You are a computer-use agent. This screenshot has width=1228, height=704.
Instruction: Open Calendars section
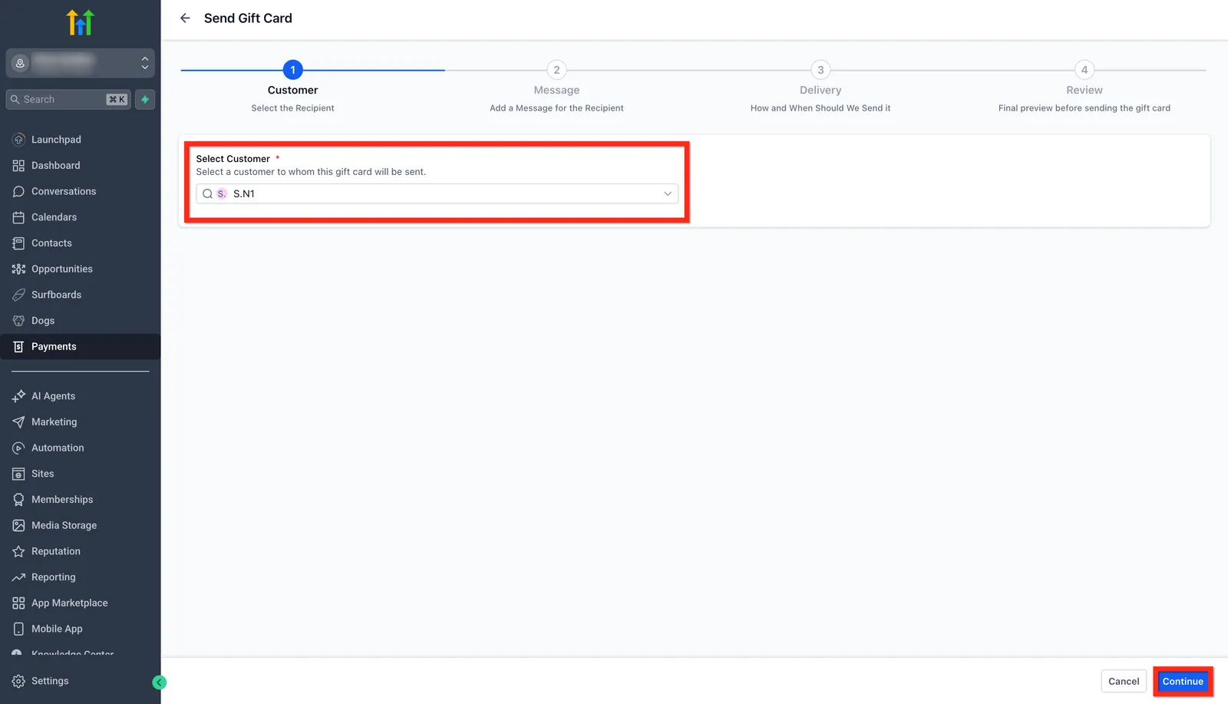54,217
